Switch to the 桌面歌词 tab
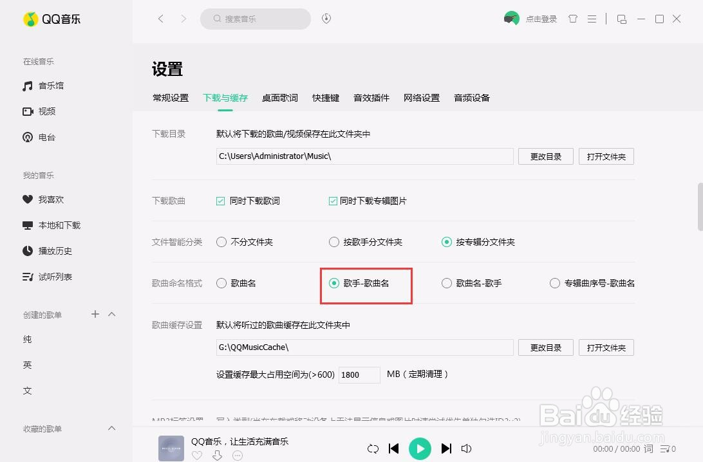The height and width of the screenshot is (462, 703). 279,97
